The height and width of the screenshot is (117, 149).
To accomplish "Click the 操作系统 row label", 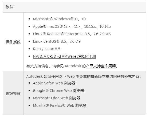I will click(x=13, y=42).
